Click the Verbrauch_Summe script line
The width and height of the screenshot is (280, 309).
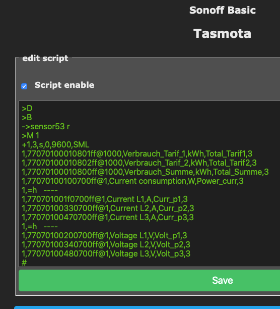(145, 172)
